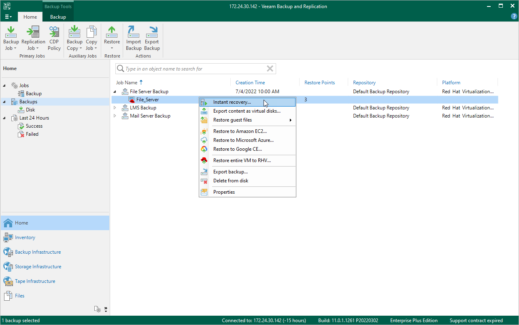Image resolution: width=519 pixels, height=325 pixels.
Task: Click the 7/4/2022 10:00 AM creation time
Action: click(x=257, y=92)
